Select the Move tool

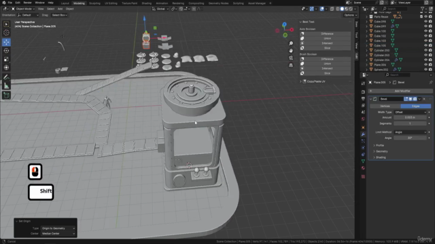tap(6, 42)
